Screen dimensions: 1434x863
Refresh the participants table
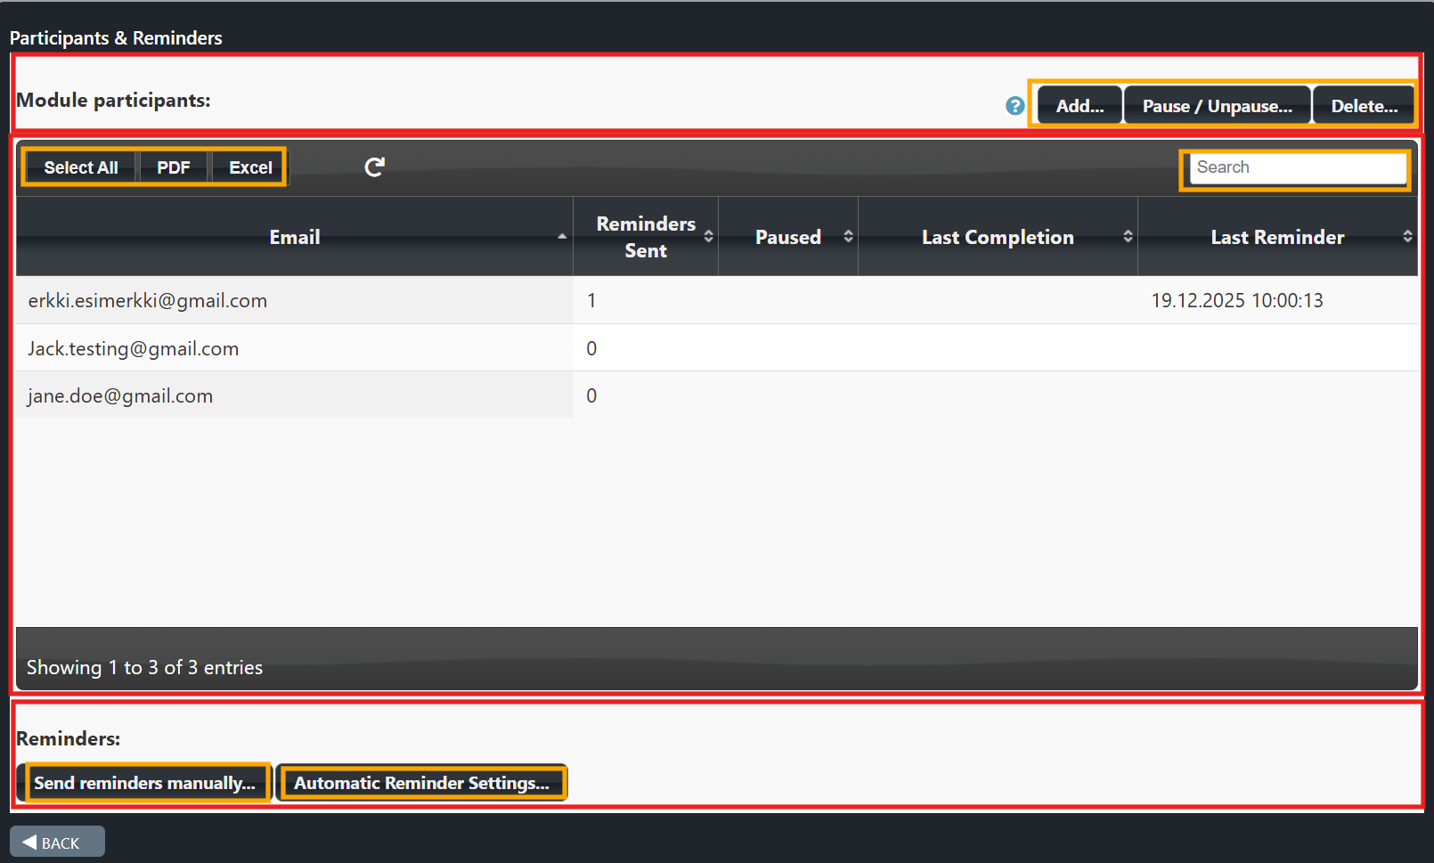(375, 167)
